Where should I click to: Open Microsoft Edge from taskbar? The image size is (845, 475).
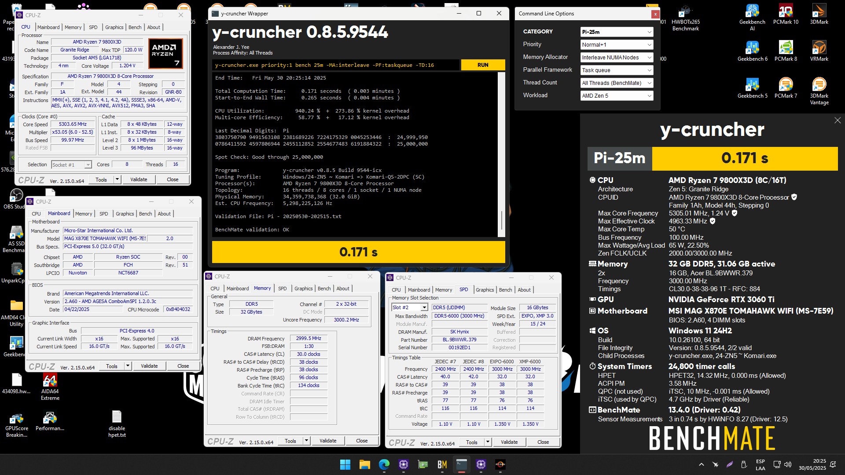[384, 464]
